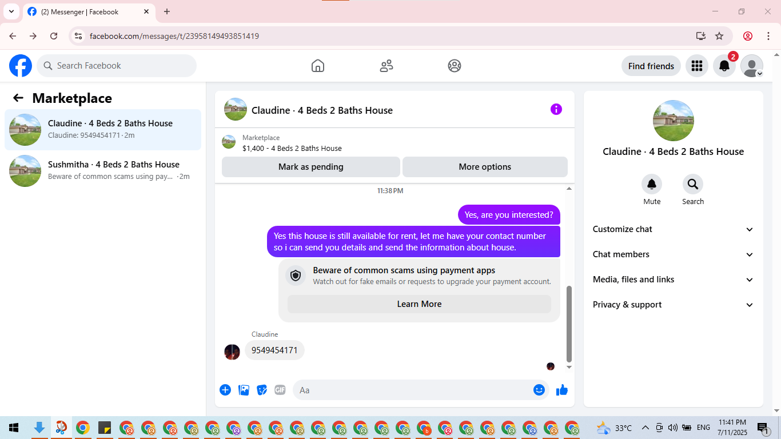
Task: Show hidden system tray icons chevron
Action: (x=645, y=428)
